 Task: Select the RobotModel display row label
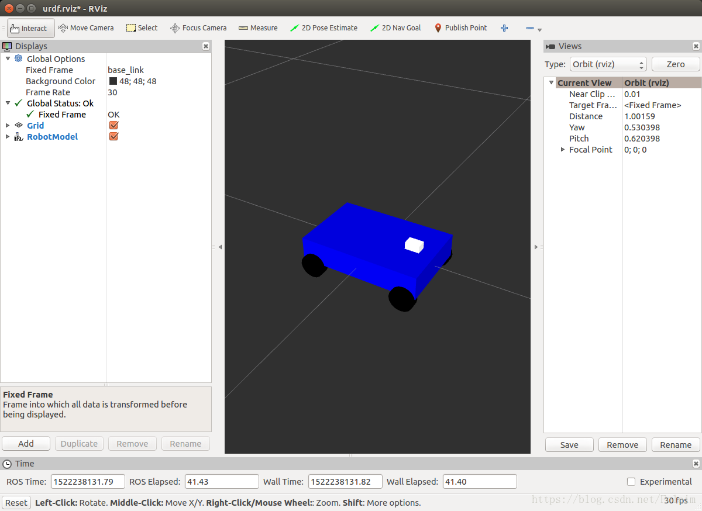coord(52,136)
